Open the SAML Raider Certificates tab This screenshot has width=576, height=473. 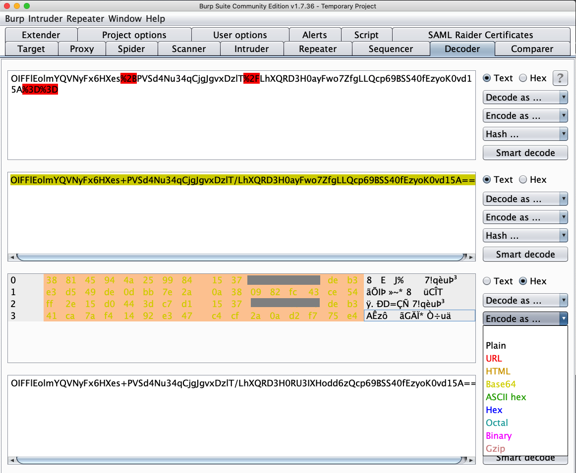click(480, 35)
